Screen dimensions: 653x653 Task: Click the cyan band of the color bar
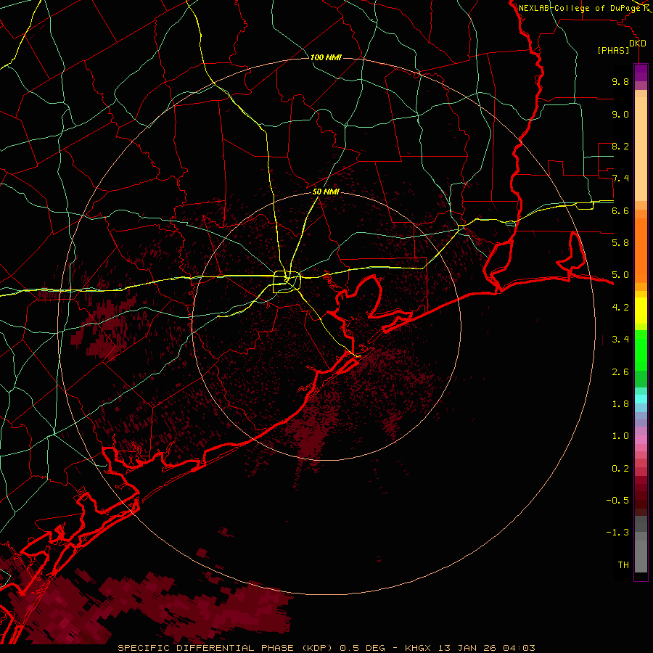[x=641, y=399]
